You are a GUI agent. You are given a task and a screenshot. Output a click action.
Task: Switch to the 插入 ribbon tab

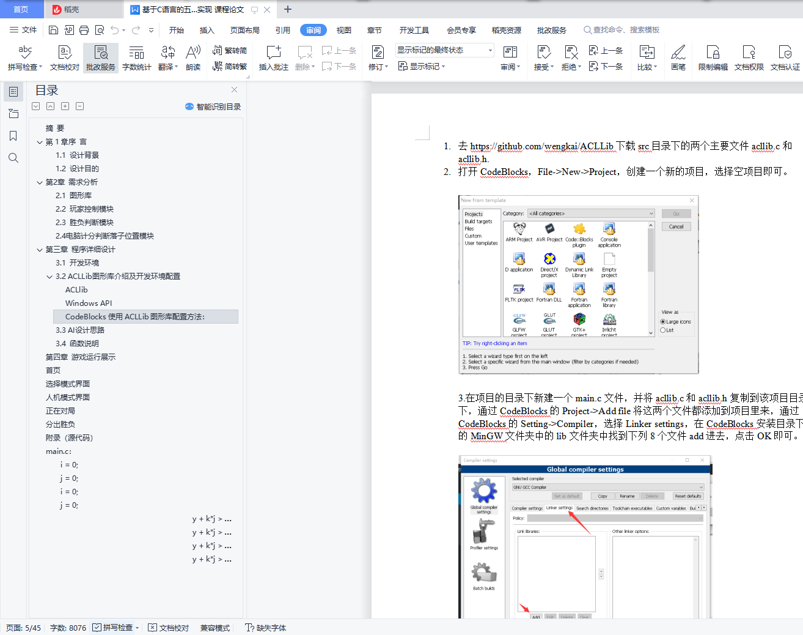(207, 30)
